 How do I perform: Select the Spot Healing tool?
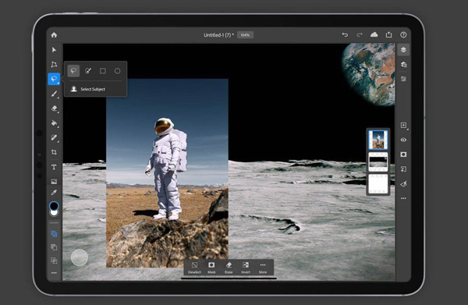pos(54,137)
